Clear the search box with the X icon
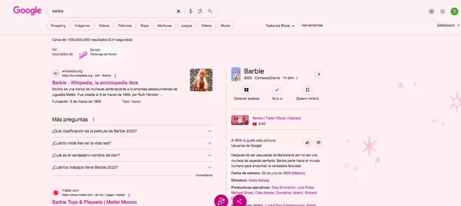Image resolution: width=461 pixels, height=206 pixels. 178,11
